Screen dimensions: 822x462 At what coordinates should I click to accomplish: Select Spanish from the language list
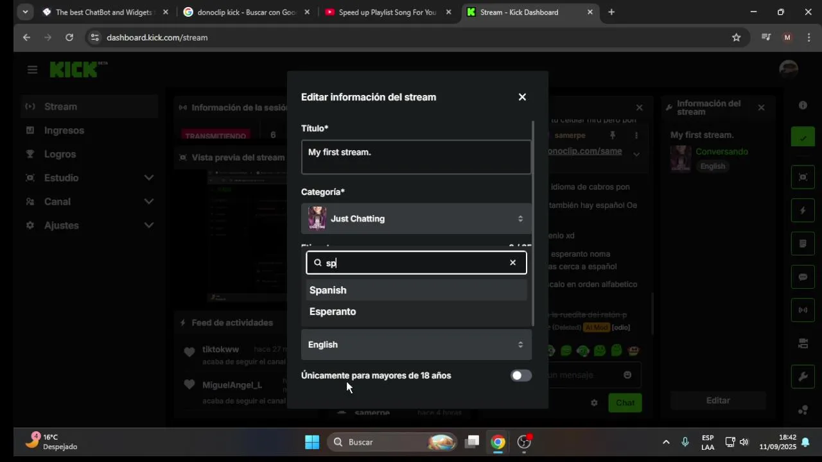pos(416,290)
